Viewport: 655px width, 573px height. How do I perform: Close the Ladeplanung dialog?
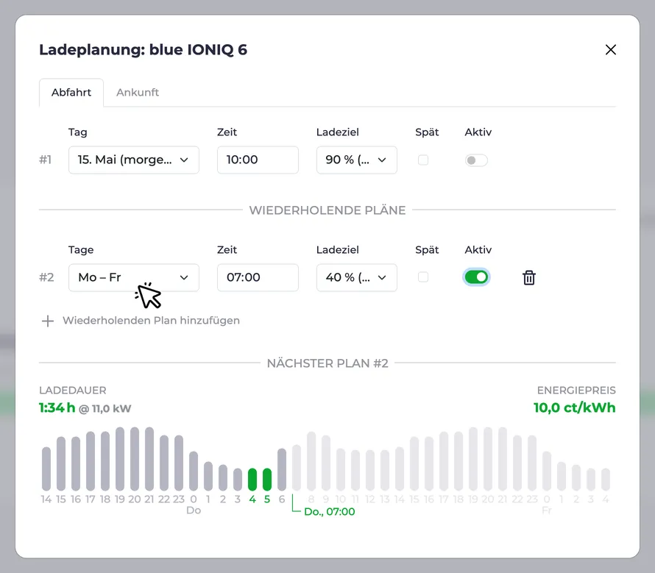click(x=610, y=50)
